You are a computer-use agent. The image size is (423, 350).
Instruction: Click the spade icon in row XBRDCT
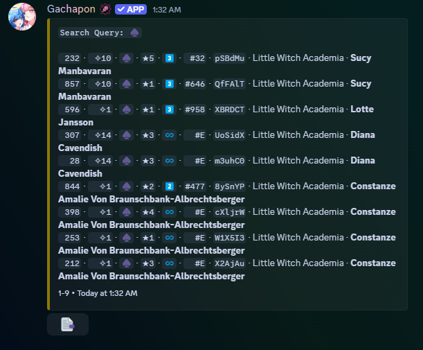[127, 110]
